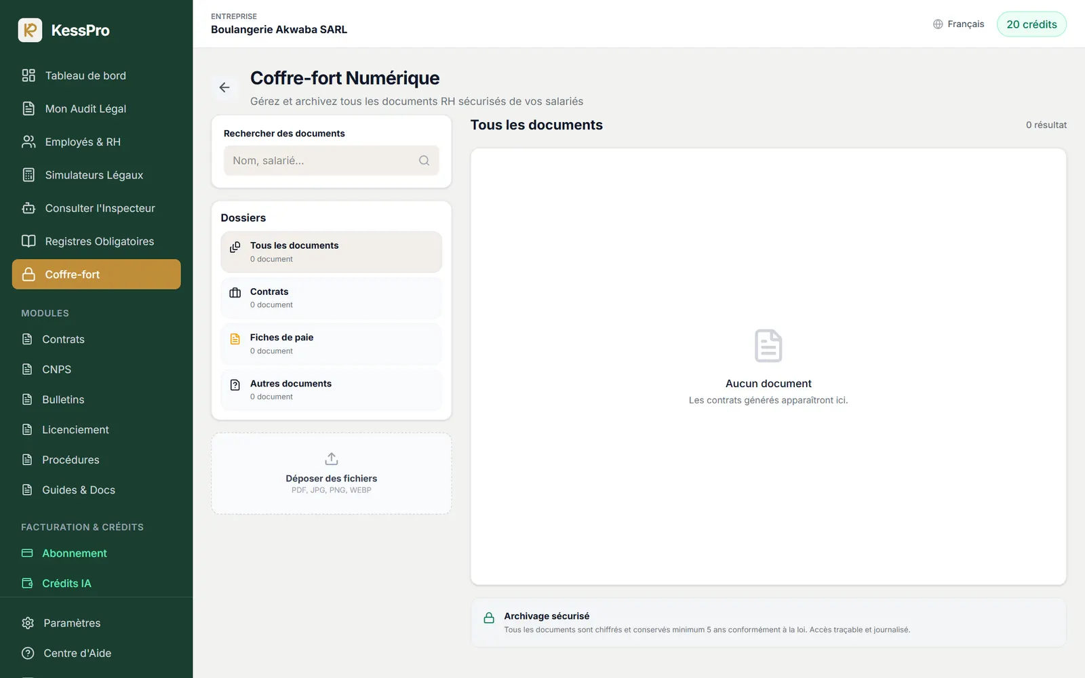Click the Tableau de bord grid icon

(28, 75)
